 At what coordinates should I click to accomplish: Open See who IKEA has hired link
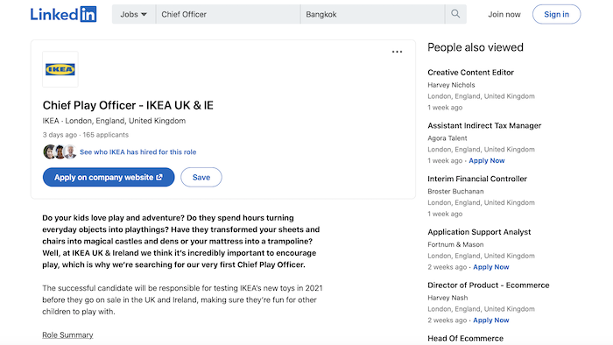[138, 152]
